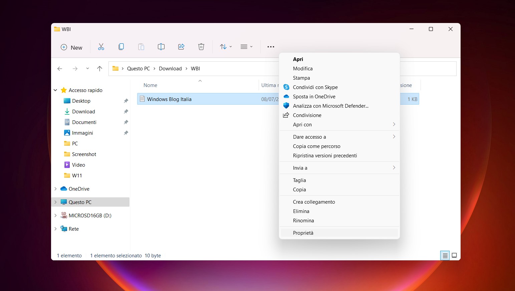
Task: Choose Condividi con Skype
Action: click(339, 87)
